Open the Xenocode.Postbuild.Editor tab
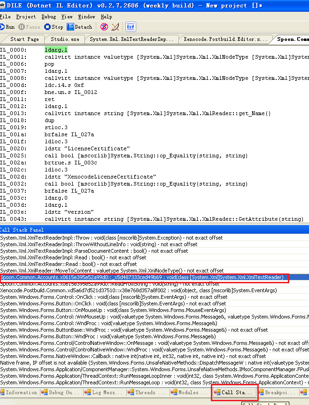309x405 pixels. (225, 39)
